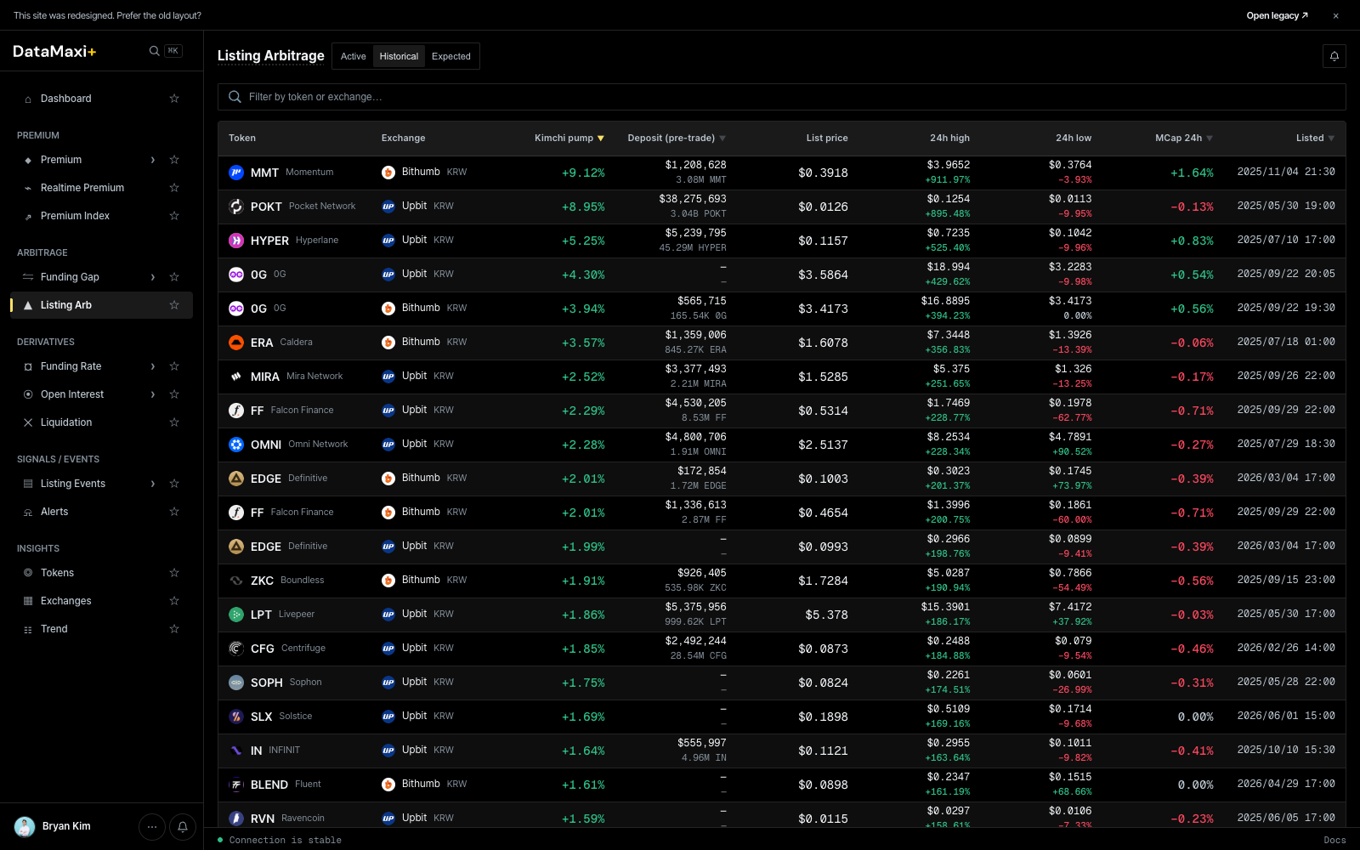
Task: Sort by the MCap 24h column
Action: coord(1184,138)
